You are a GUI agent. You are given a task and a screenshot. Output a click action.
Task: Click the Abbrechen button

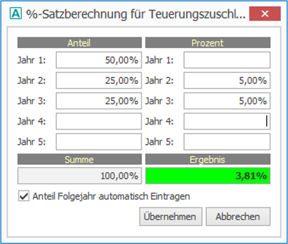pos(238,216)
